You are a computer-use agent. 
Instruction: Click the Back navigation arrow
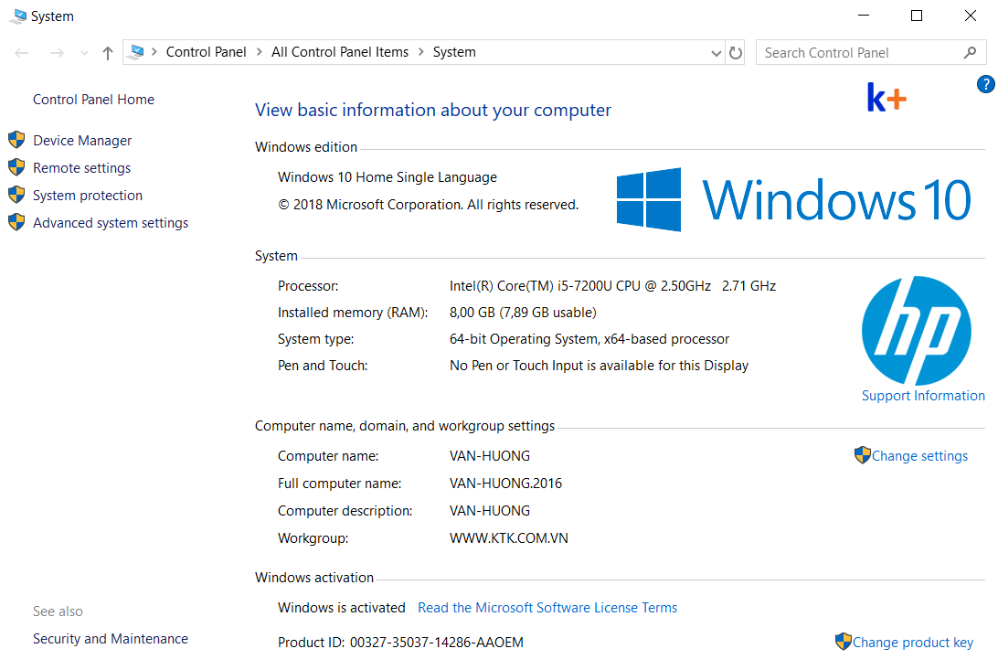click(22, 53)
